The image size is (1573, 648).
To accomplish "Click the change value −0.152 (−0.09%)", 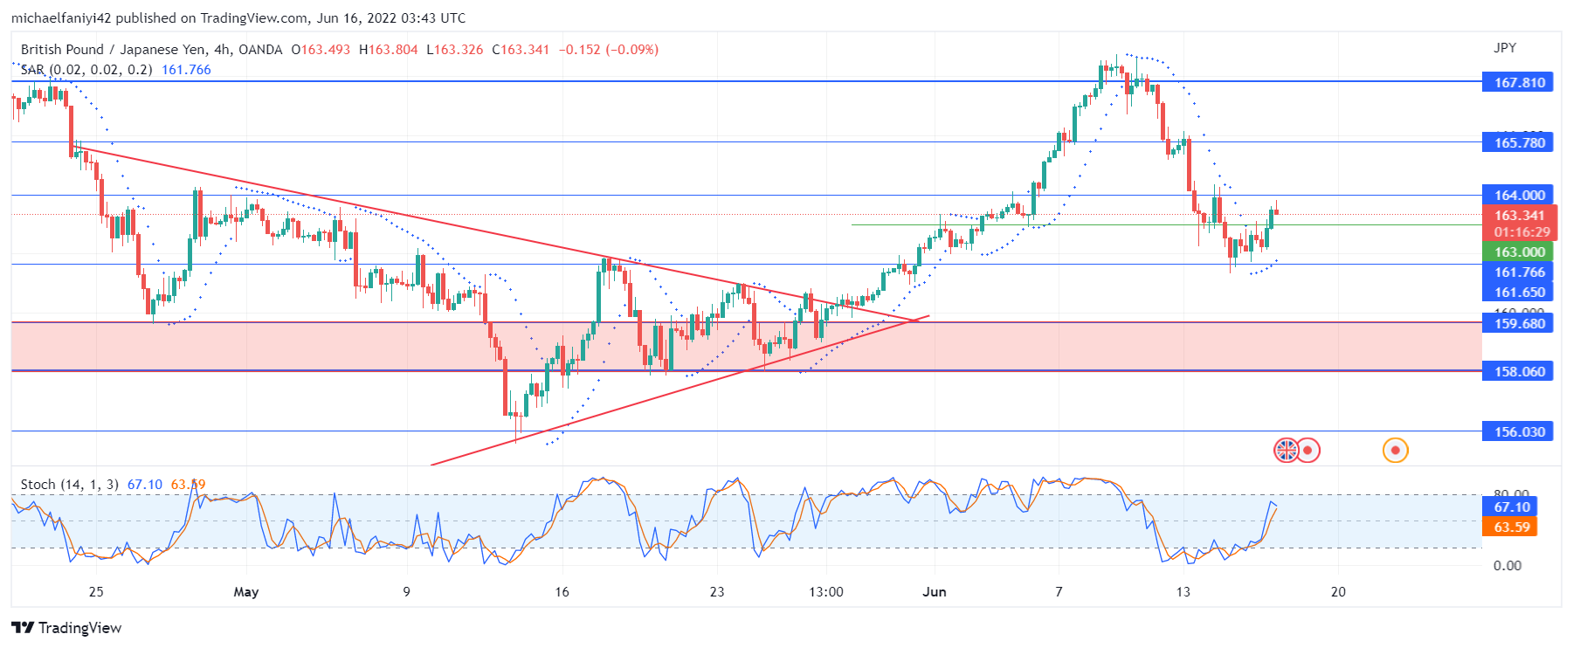I will pos(608,50).
